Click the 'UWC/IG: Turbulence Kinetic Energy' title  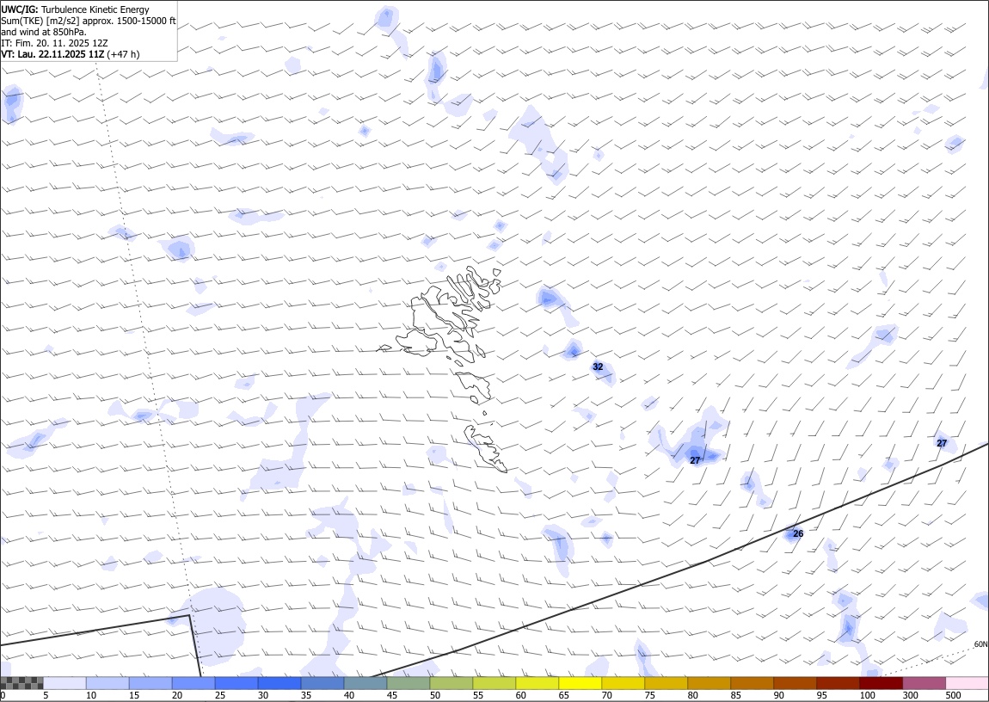[x=75, y=9]
